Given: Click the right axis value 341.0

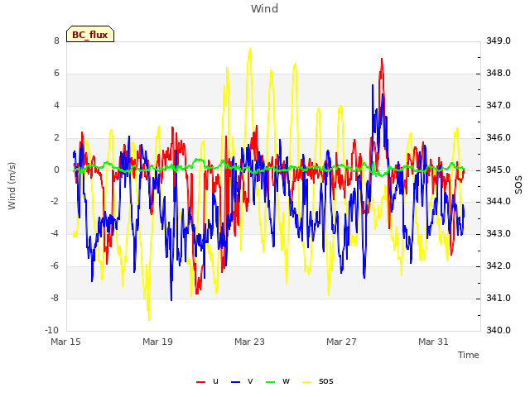Looking at the screenshot, I should [x=499, y=298].
